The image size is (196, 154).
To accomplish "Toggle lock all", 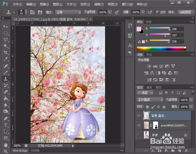I will tap(164, 107).
